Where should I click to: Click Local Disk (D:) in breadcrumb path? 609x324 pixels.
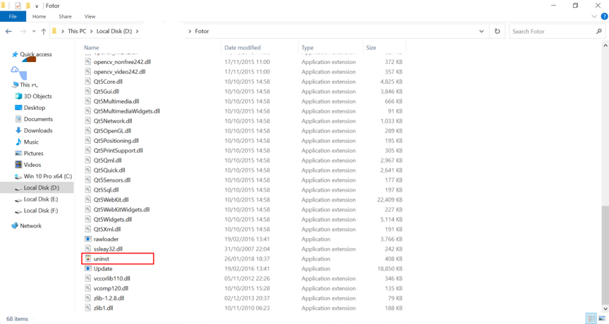(113, 31)
